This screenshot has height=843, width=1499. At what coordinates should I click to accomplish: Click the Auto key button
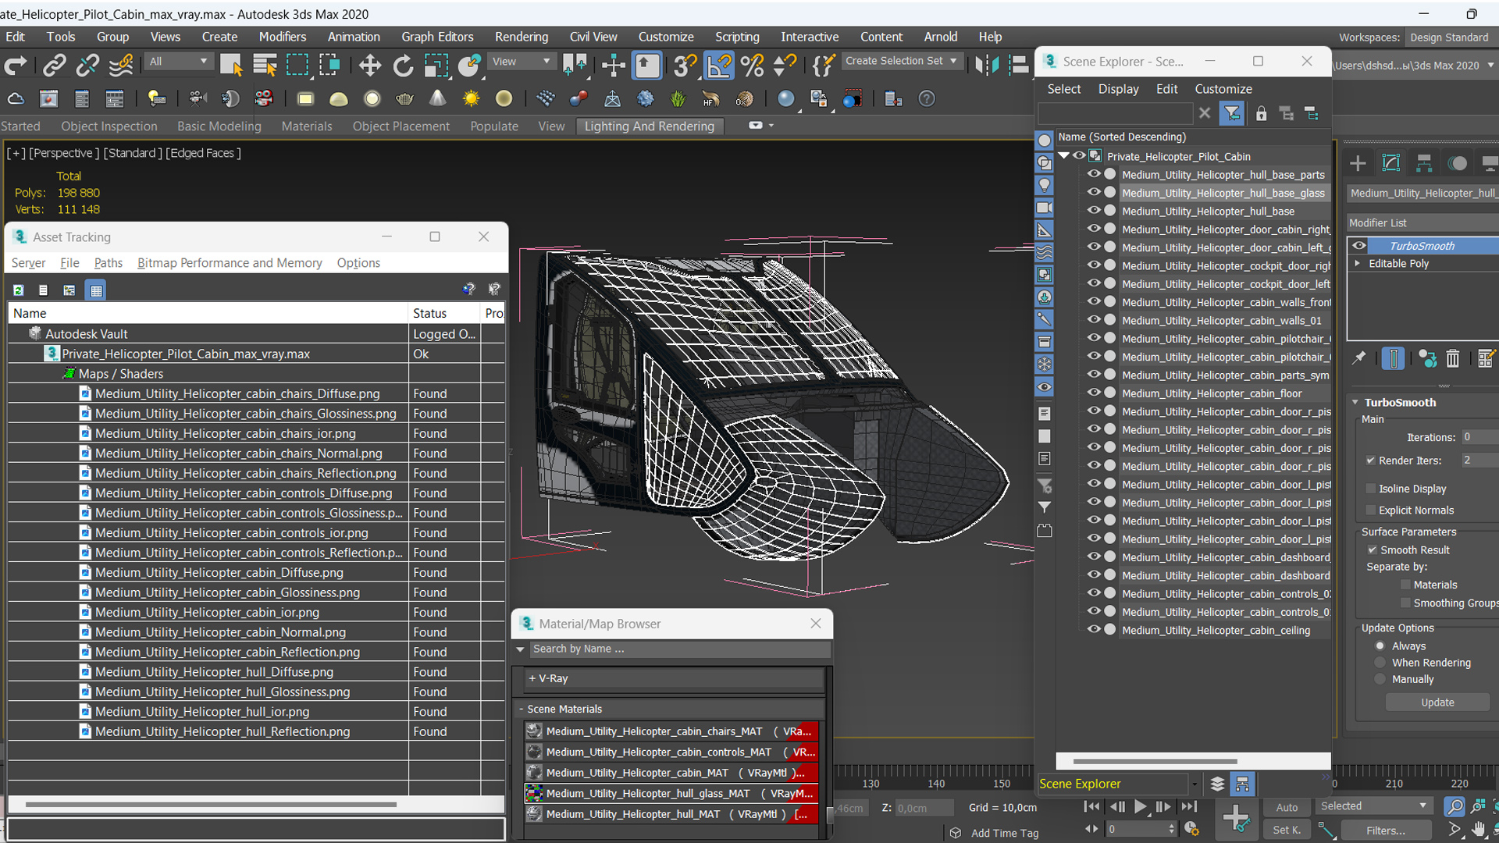[1287, 808]
